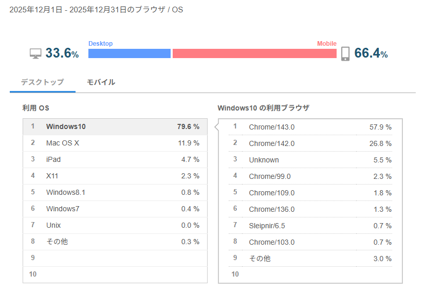Click the Chrome/142.0 browser entry
Viewport: 425px width, 293px height.
click(310, 143)
